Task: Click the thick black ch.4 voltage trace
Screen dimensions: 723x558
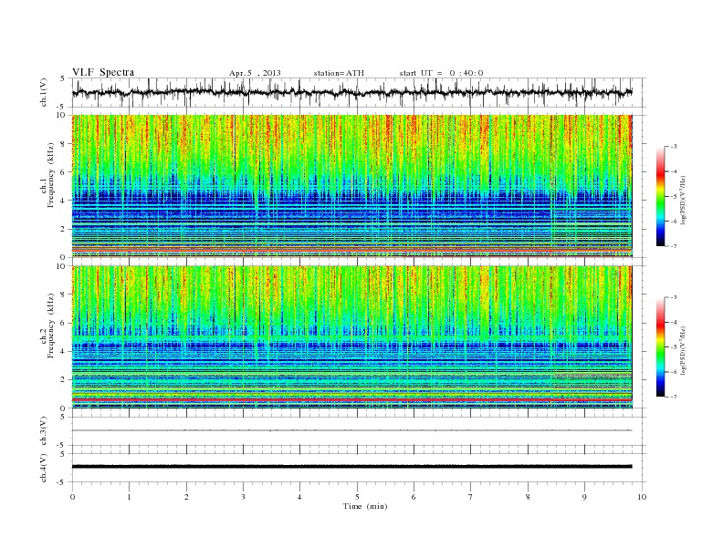Action: (x=351, y=467)
